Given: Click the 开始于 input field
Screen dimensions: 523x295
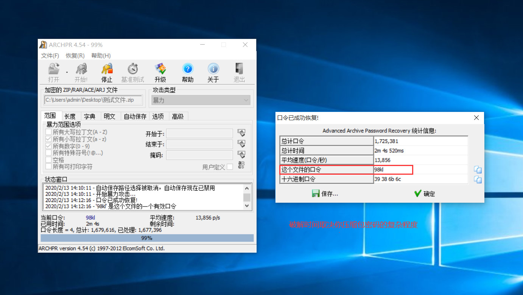Looking at the screenshot, I should coord(199,134).
